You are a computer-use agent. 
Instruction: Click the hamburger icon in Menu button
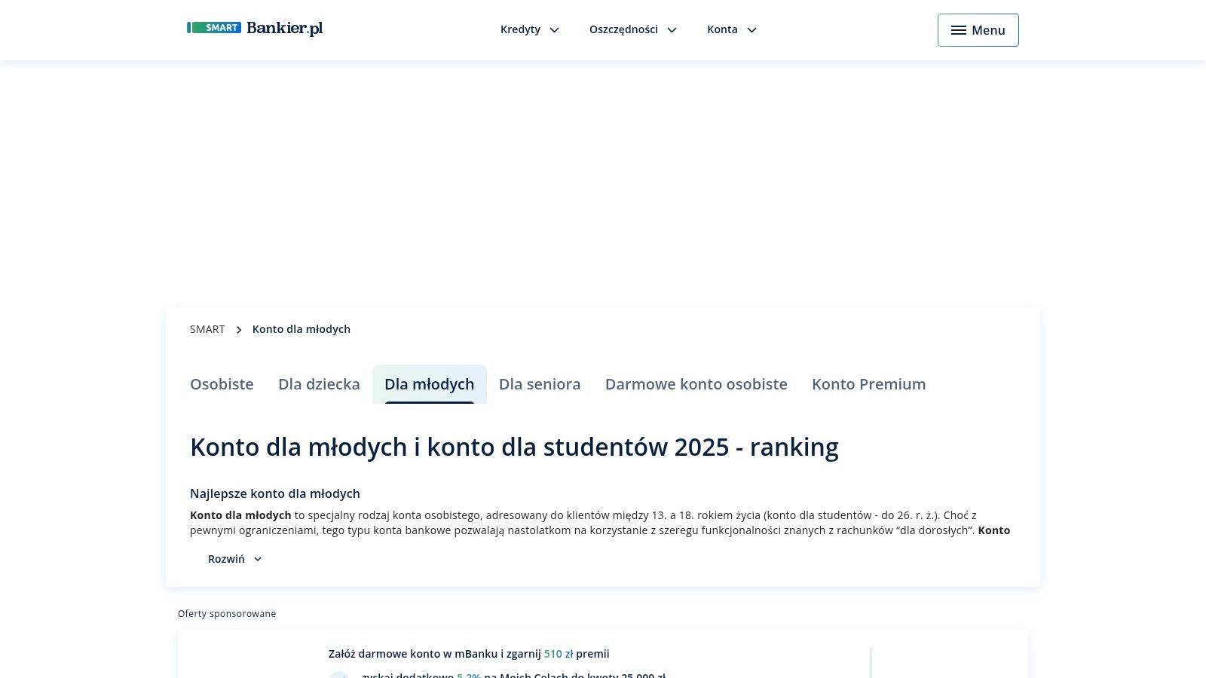point(958,30)
